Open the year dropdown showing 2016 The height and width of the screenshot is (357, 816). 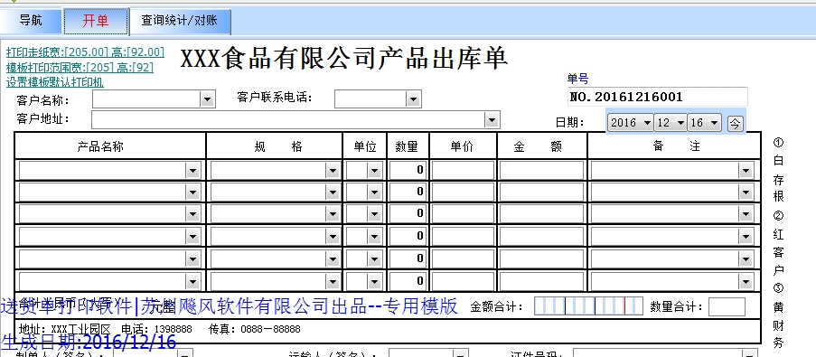(630, 123)
